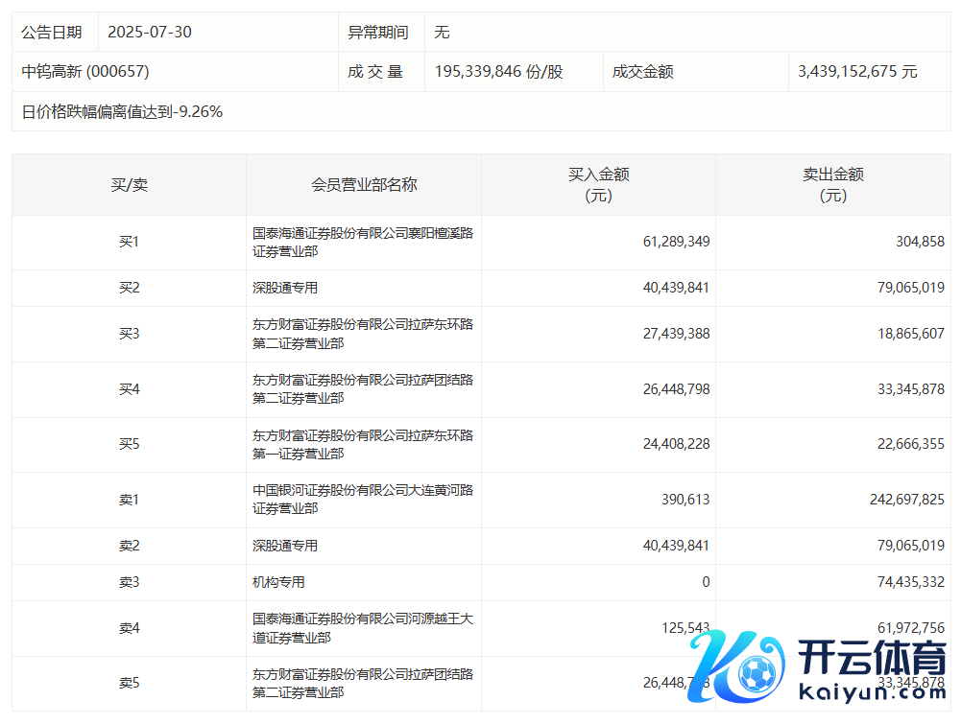Click the 日价格跌幅偏离值 description row
Image resolution: width=961 pixels, height=724 pixels.
point(122,112)
